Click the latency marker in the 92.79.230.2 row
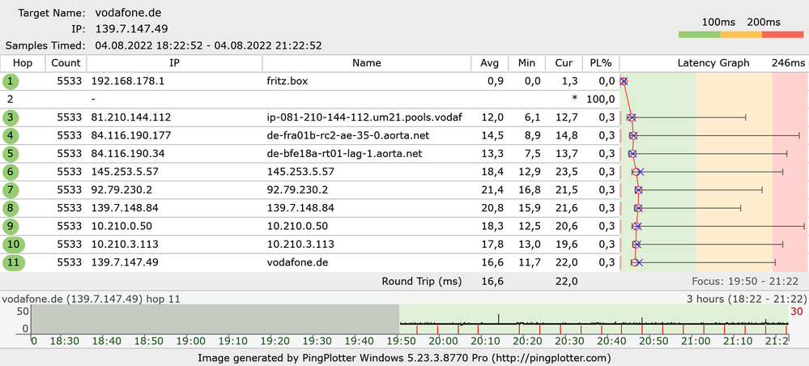Image resolution: width=809 pixels, height=366 pixels. 639,190
